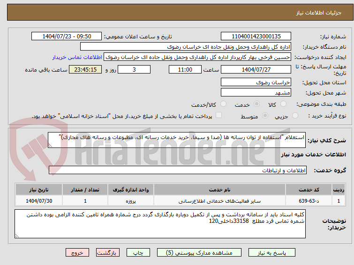Click the label شهر محل تحویل

(326, 93)
